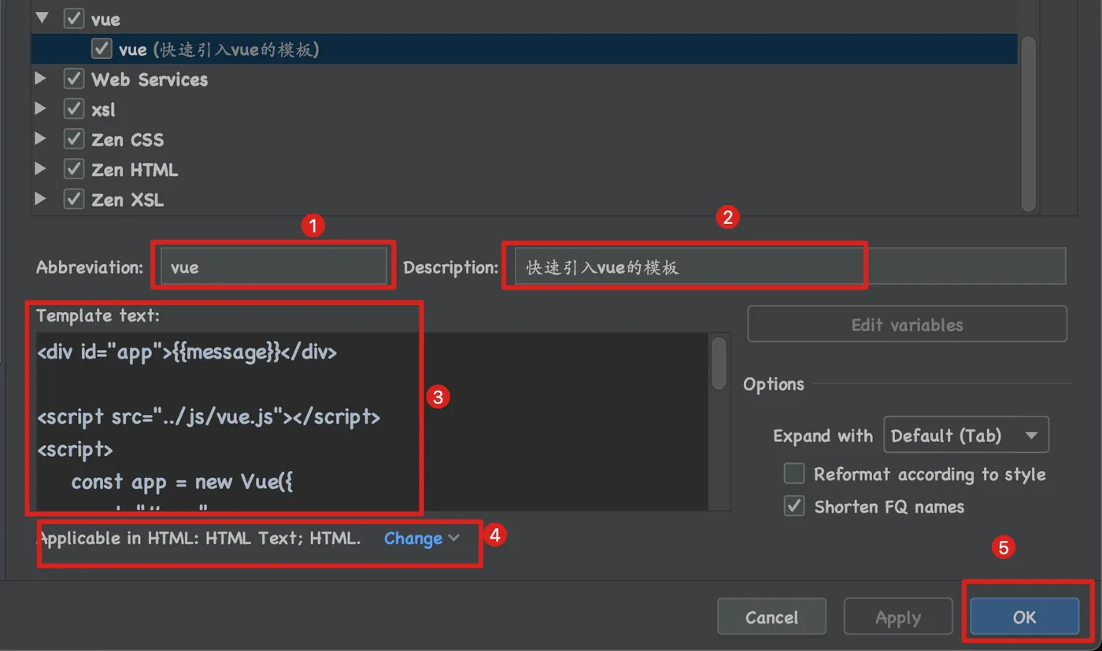Expand the Zen CSS group

click(x=41, y=139)
